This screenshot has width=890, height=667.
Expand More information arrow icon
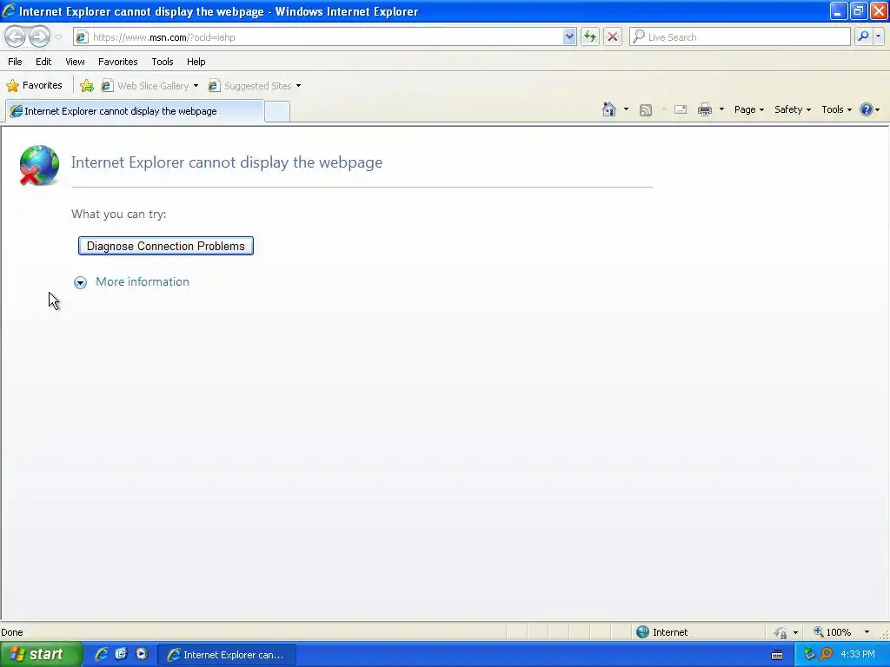81,282
